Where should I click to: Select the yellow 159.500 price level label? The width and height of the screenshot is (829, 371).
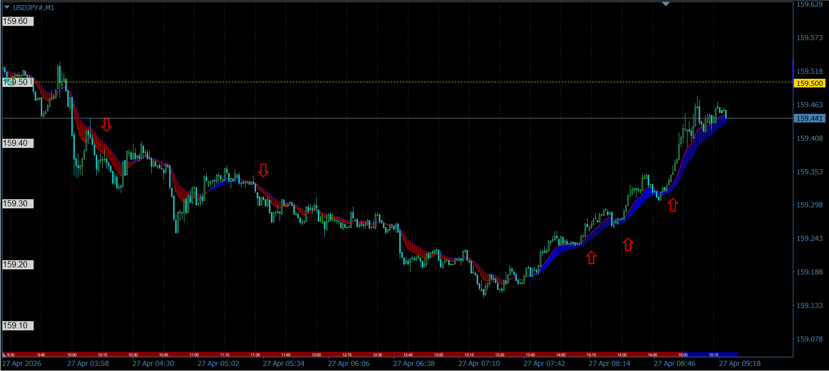809,83
